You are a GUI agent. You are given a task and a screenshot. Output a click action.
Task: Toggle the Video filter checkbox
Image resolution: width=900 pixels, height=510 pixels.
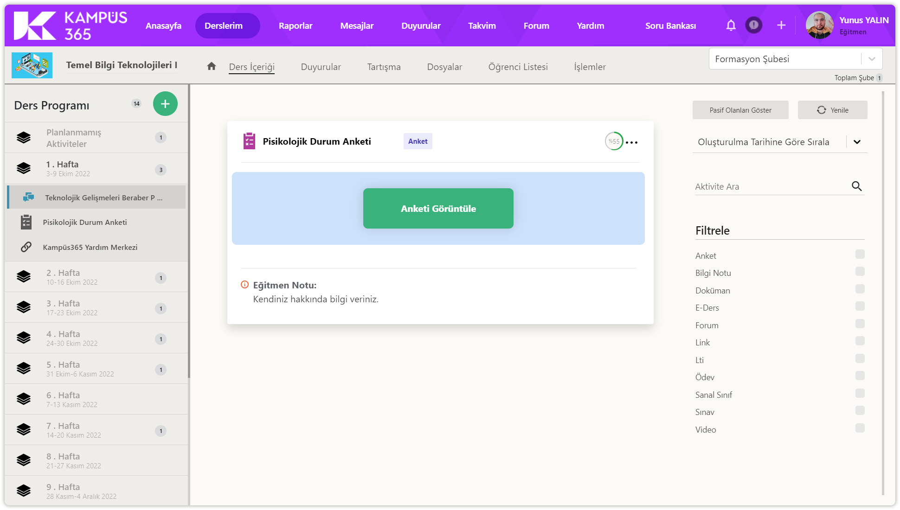coord(860,428)
